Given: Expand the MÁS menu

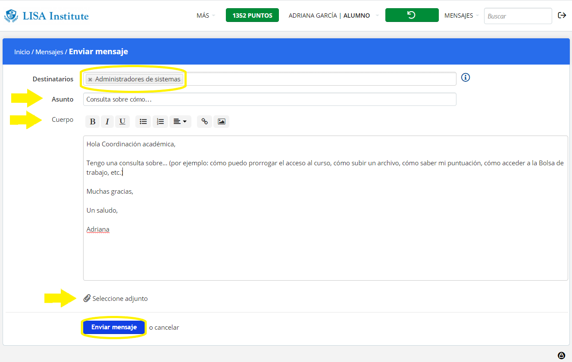Looking at the screenshot, I should 205,15.
